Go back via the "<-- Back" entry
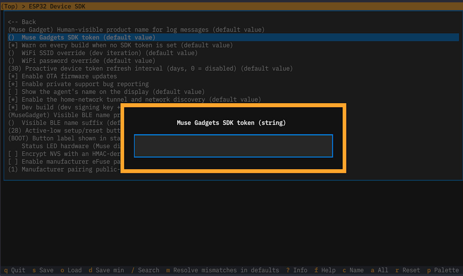This screenshot has width=463, height=276. point(22,22)
